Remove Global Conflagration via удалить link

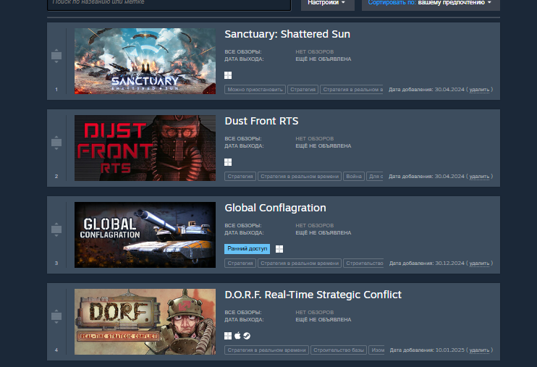tap(479, 263)
